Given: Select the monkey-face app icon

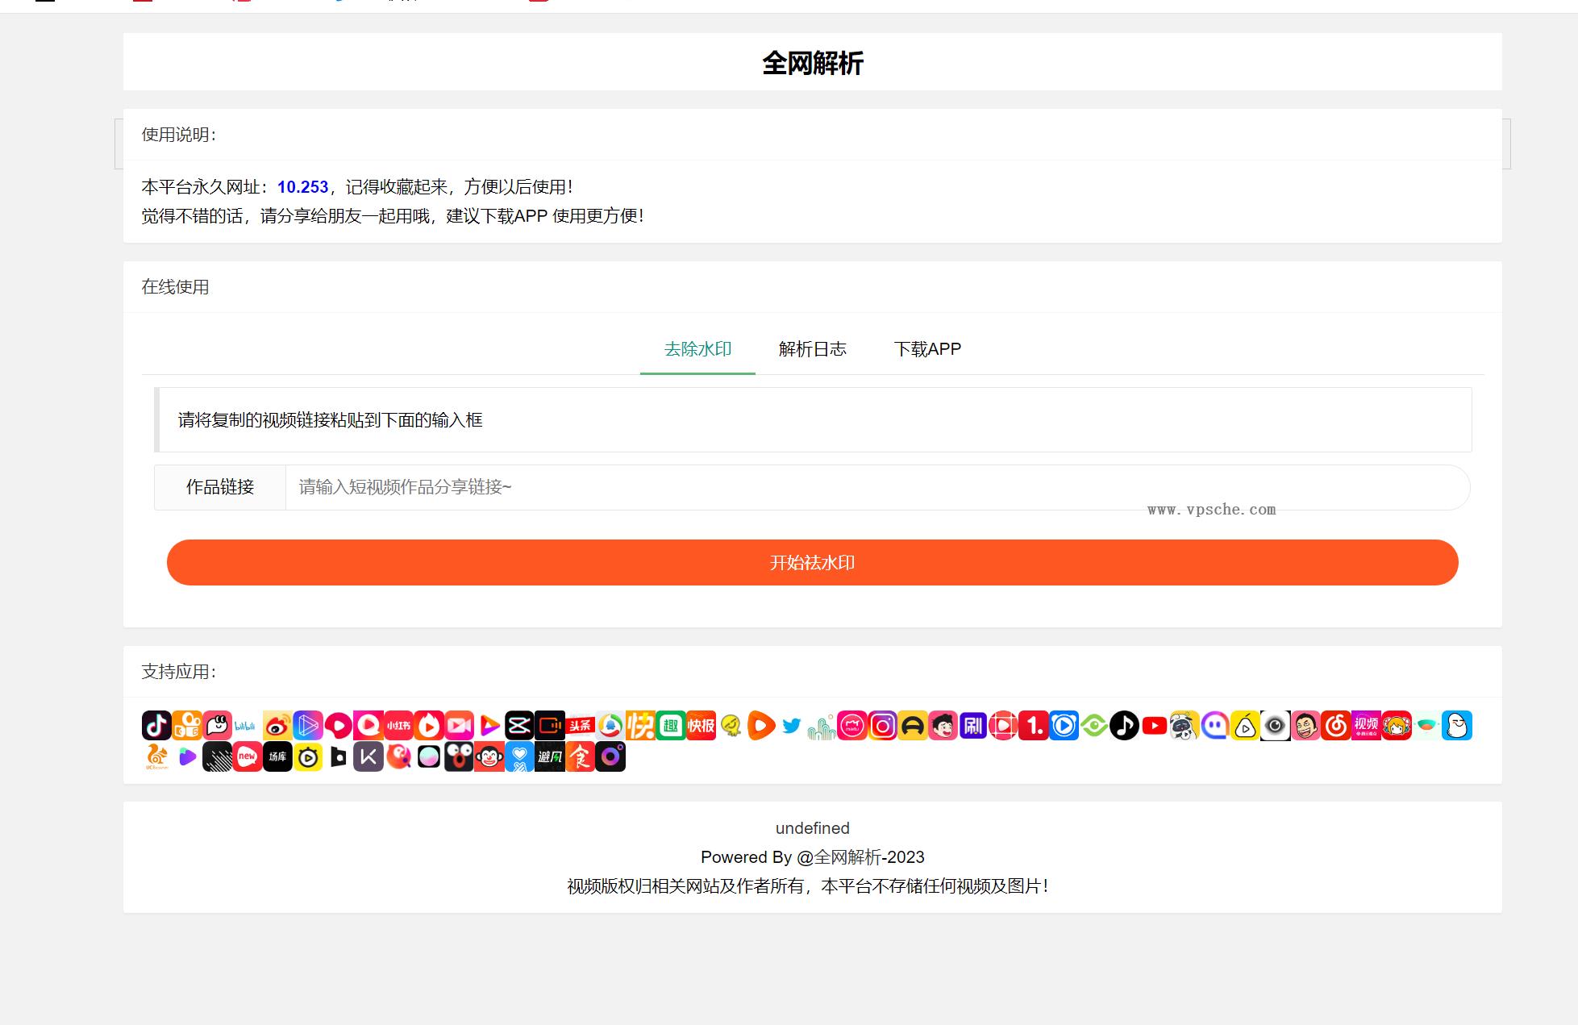Looking at the screenshot, I should tap(488, 757).
